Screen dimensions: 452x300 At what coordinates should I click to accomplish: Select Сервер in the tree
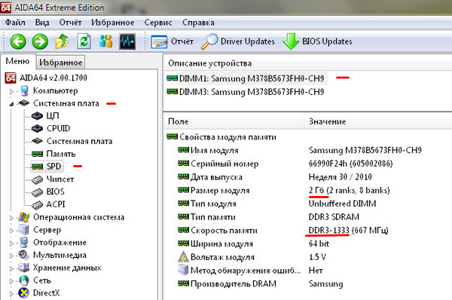click(x=40, y=230)
